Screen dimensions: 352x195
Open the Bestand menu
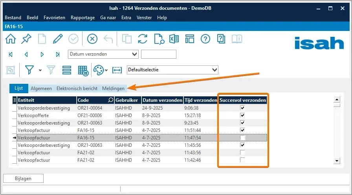click(x=13, y=18)
